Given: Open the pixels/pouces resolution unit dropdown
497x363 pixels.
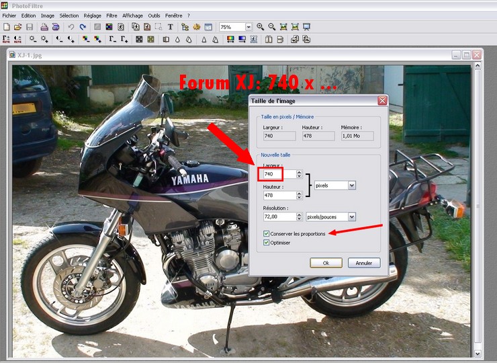Looking at the screenshot, I should (351, 217).
